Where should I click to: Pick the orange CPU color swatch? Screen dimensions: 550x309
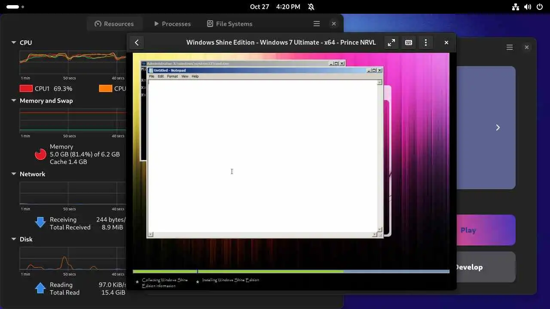coord(105,88)
